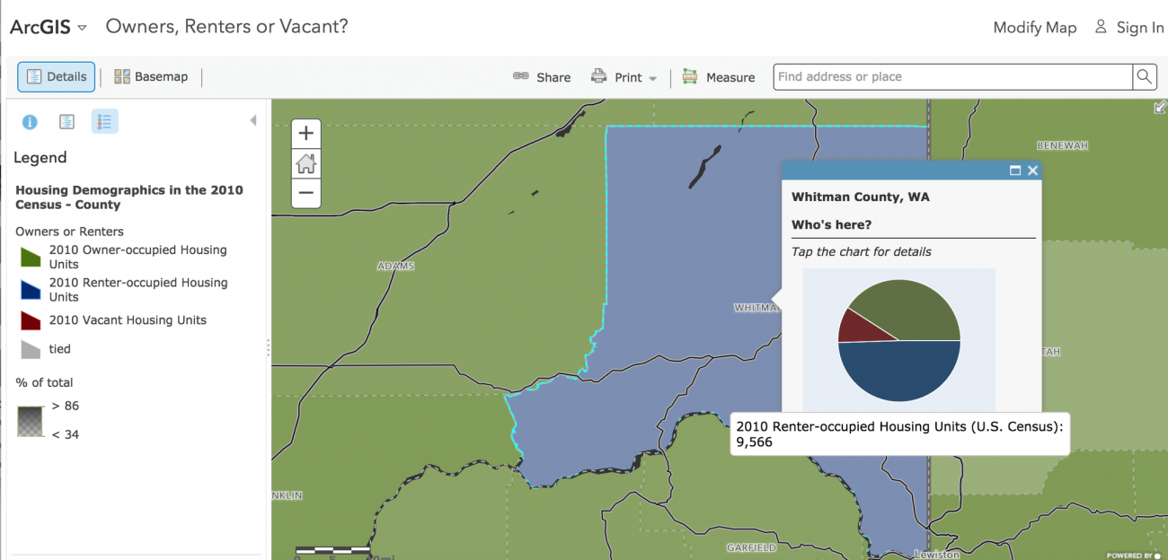Viewport: 1168px width, 560px height.
Task: Show the map Contents tab icon
Action: tap(66, 122)
